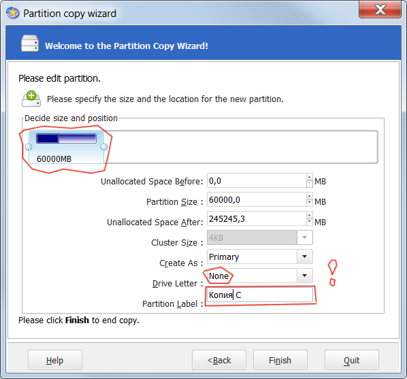Increase Unallocated Space After value
Image resolution: width=407 pixels, height=379 pixels.
(309, 215)
